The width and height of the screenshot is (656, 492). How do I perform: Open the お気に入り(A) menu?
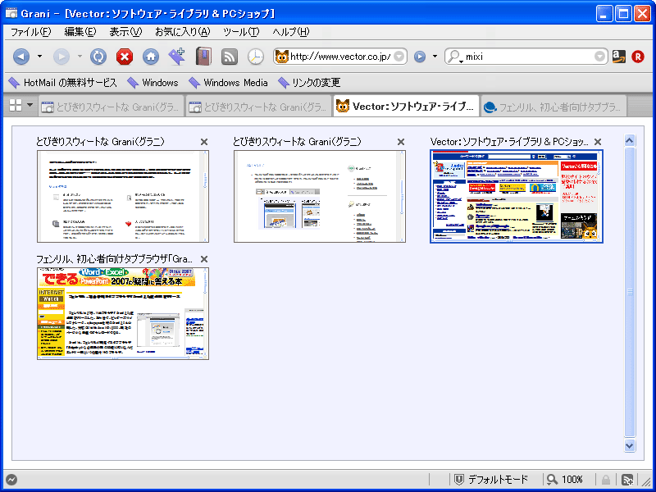pyautogui.click(x=182, y=32)
